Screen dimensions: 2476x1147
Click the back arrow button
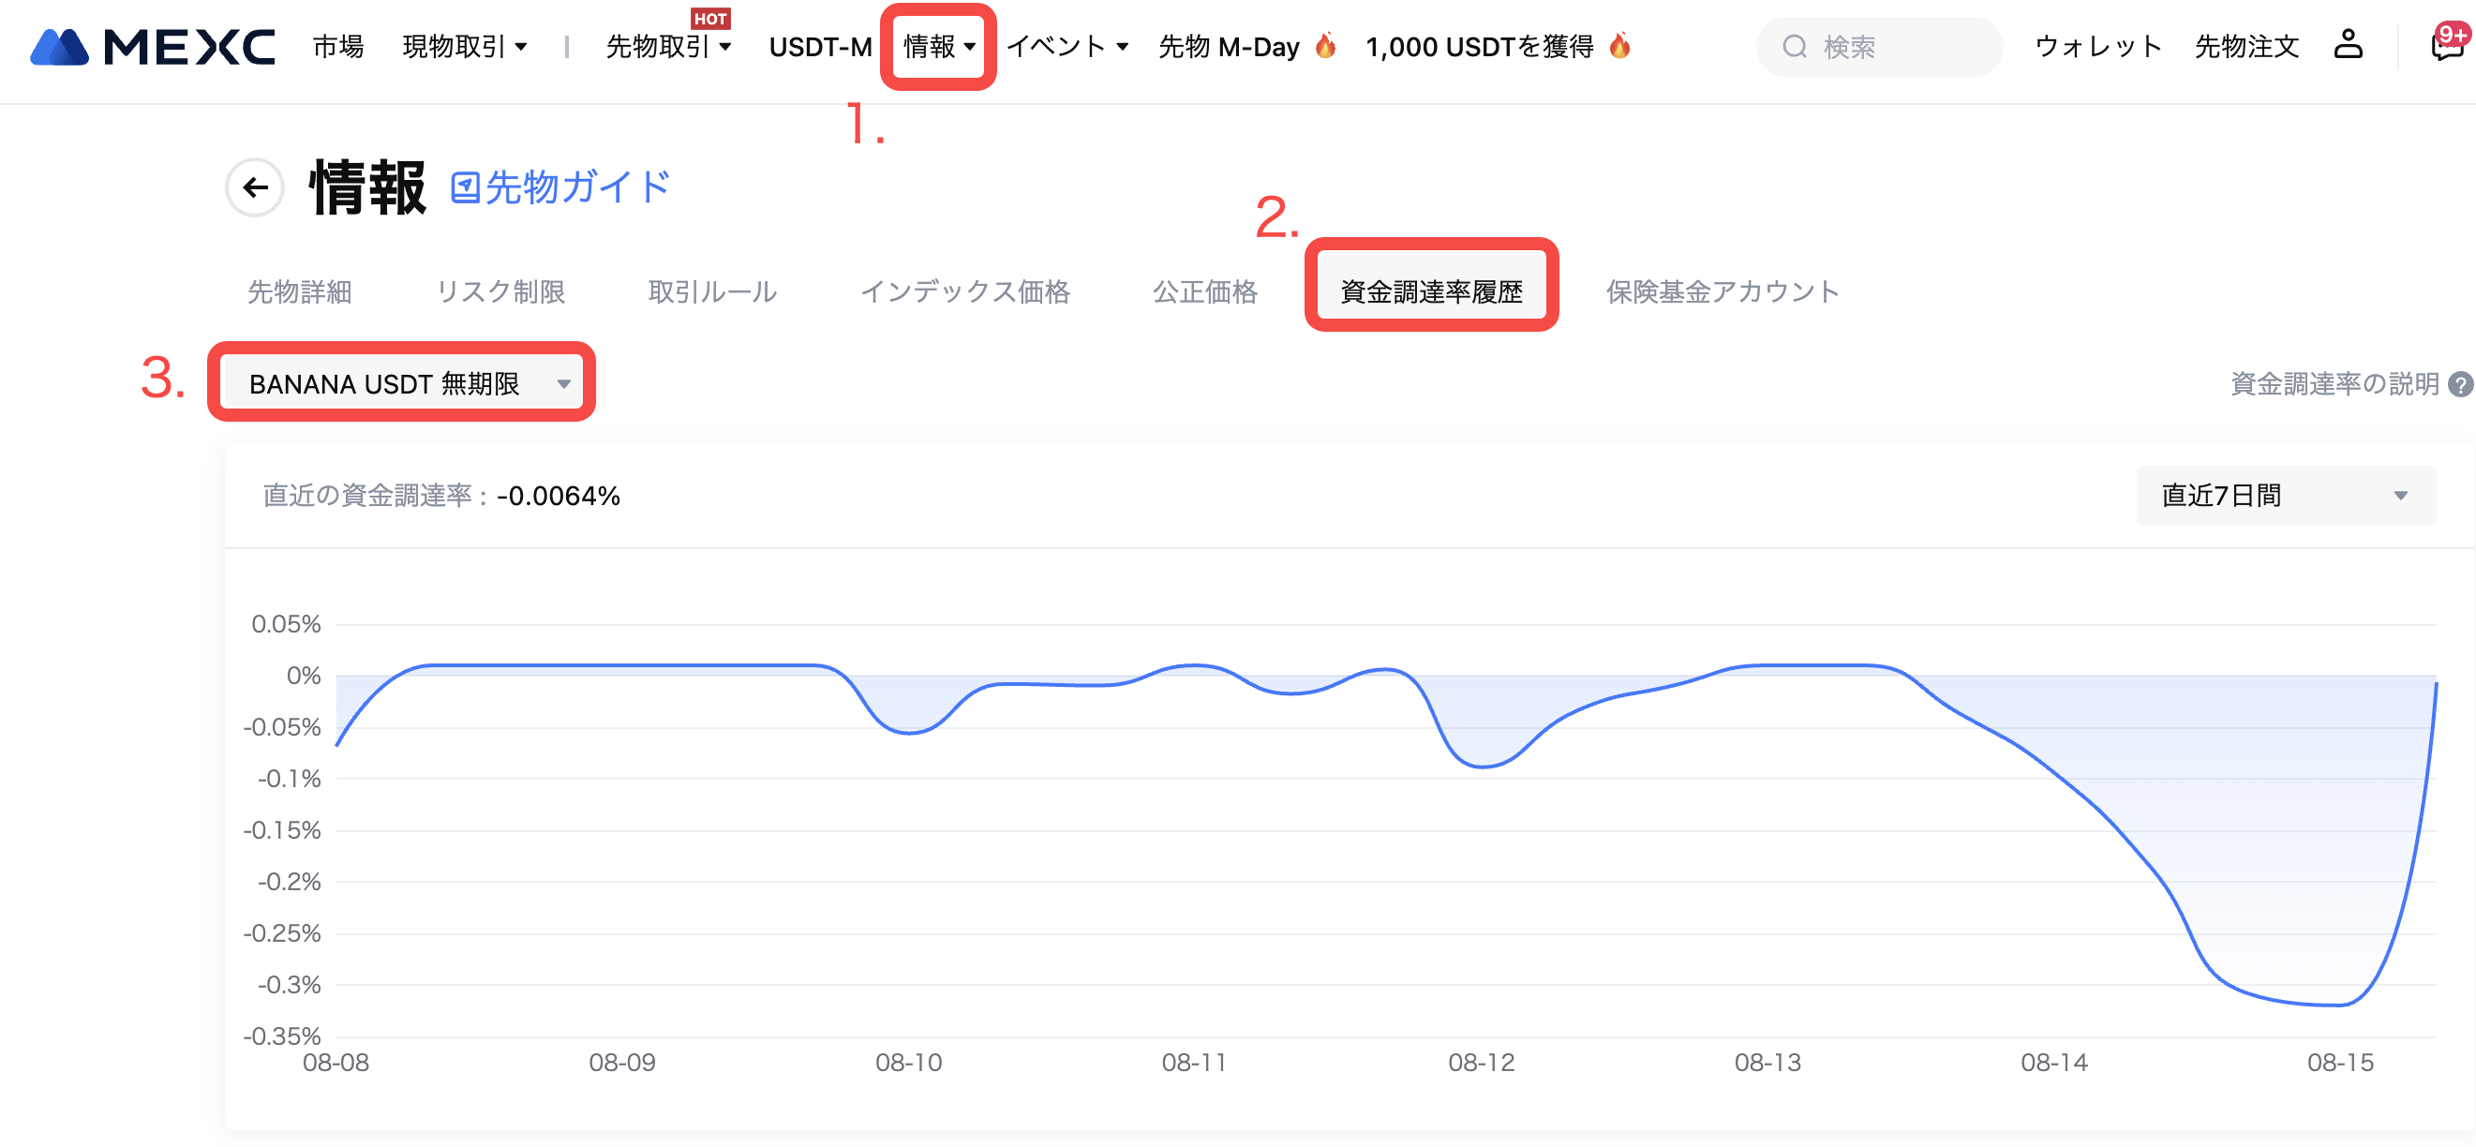(x=255, y=187)
